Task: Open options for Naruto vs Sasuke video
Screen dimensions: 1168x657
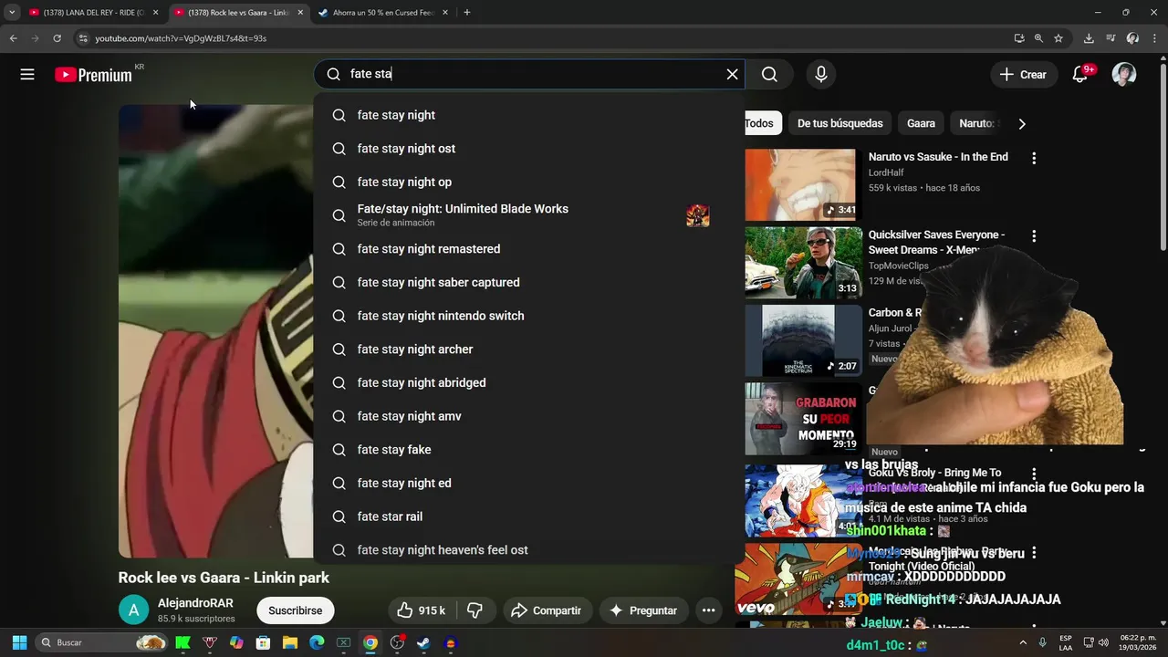Action: pyautogui.click(x=1034, y=159)
